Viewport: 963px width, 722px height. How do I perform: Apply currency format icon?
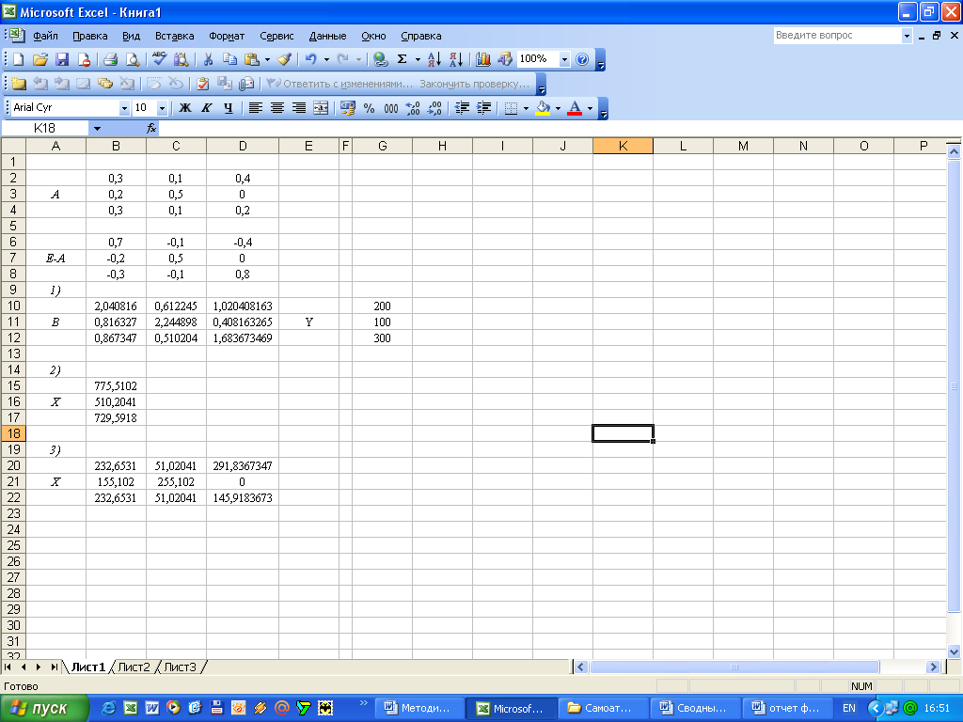click(x=348, y=109)
